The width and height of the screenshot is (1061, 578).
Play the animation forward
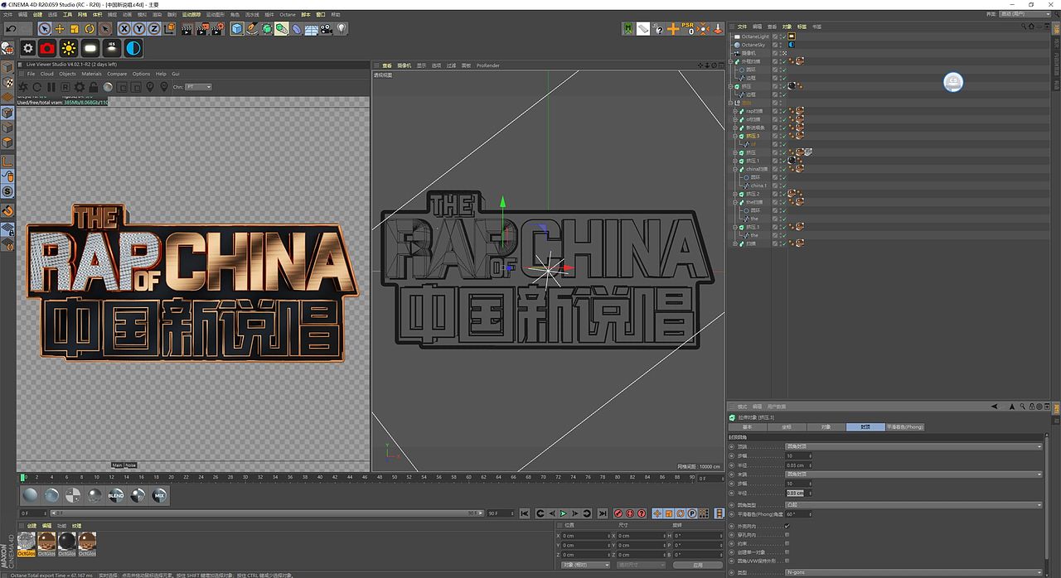coord(563,513)
